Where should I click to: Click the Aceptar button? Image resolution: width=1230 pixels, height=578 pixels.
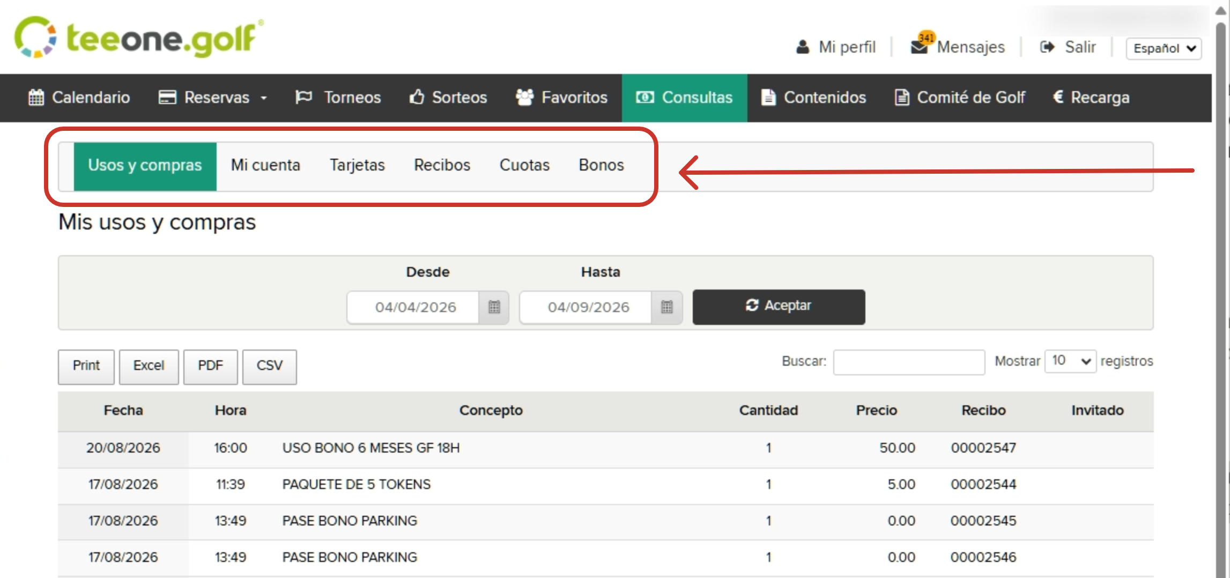(x=779, y=307)
